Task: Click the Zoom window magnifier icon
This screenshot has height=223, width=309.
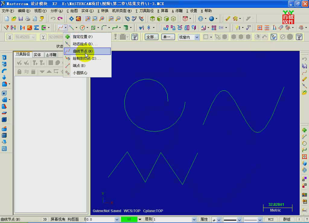Action: (88, 19)
